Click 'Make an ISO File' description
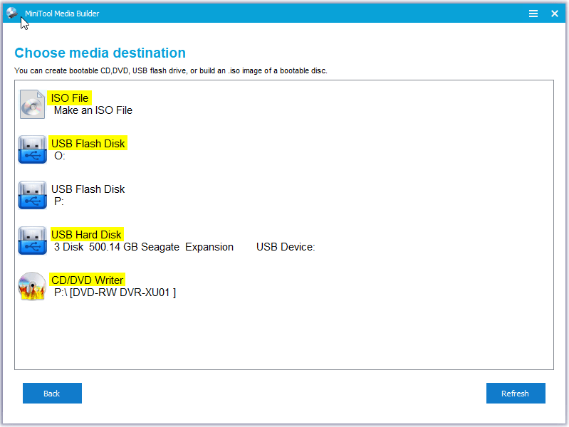Viewport: 569px width, 427px height. pos(93,110)
